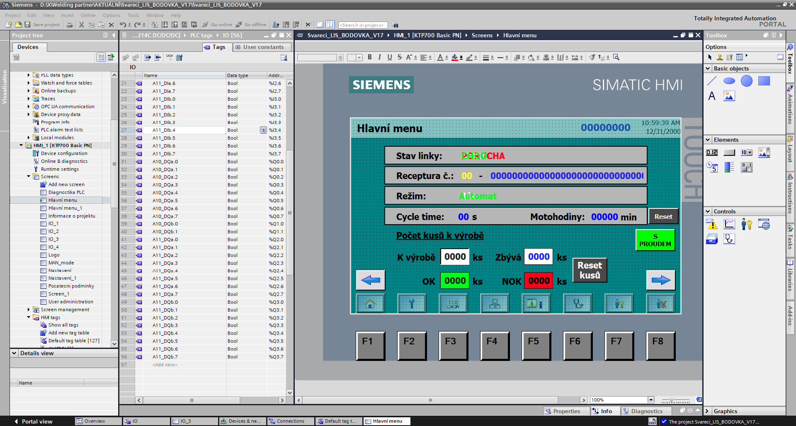Collapse the Elements section in Toolbox
The width and height of the screenshot is (796, 426).
pos(708,140)
